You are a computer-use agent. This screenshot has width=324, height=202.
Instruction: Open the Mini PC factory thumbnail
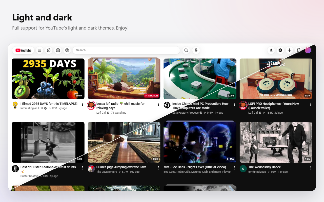[200, 79]
